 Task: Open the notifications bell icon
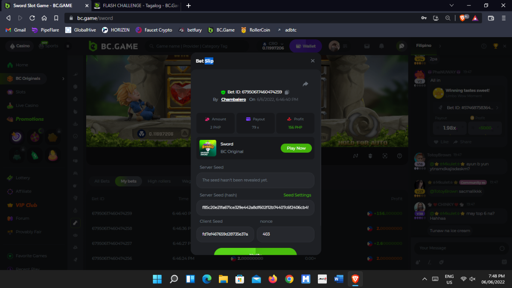click(381, 46)
